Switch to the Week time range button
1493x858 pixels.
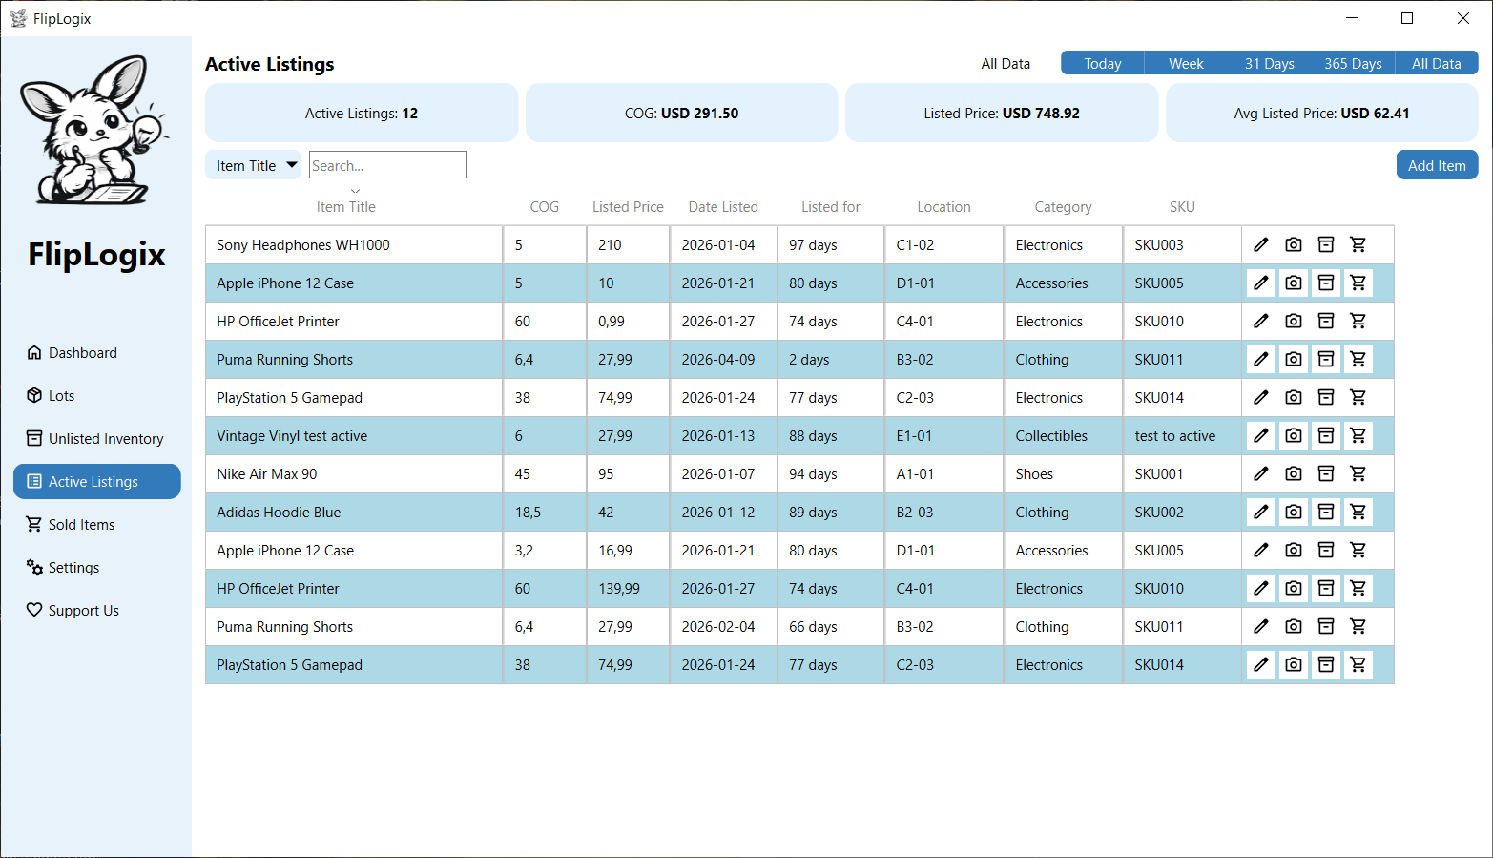pyautogui.click(x=1186, y=63)
